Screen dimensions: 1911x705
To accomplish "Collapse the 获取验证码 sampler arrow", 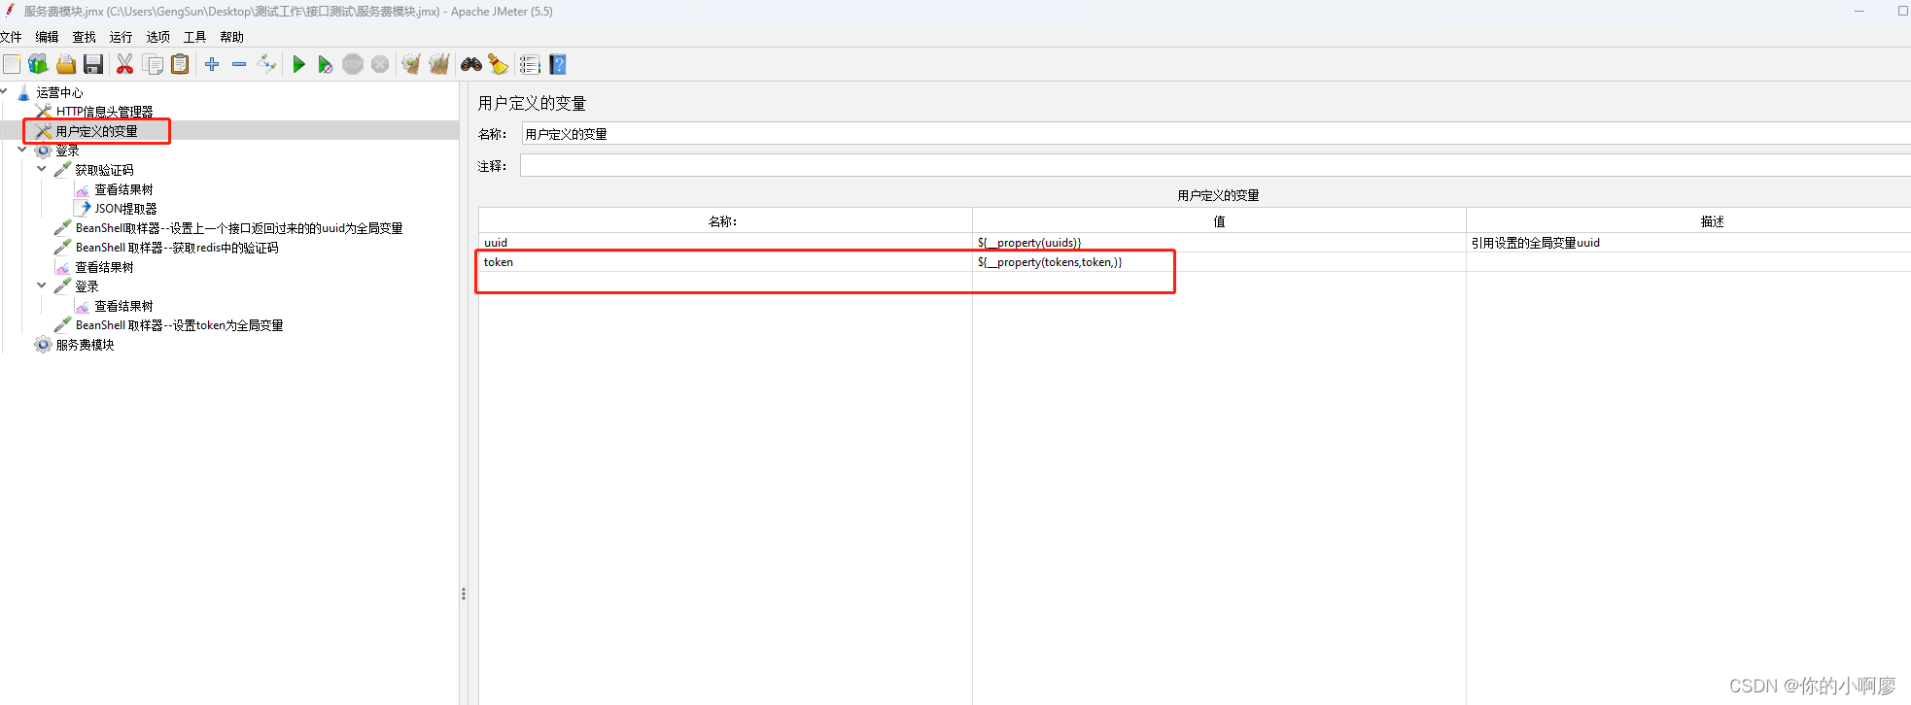I will click(x=42, y=170).
